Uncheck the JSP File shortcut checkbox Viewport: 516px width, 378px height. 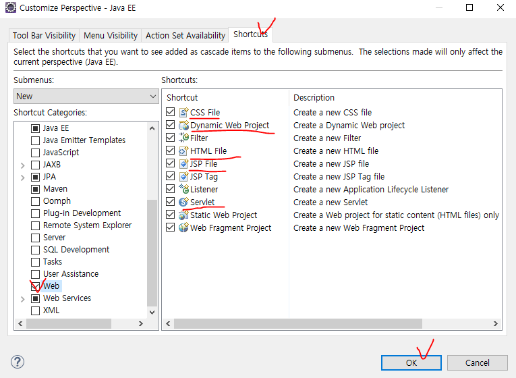point(170,163)
